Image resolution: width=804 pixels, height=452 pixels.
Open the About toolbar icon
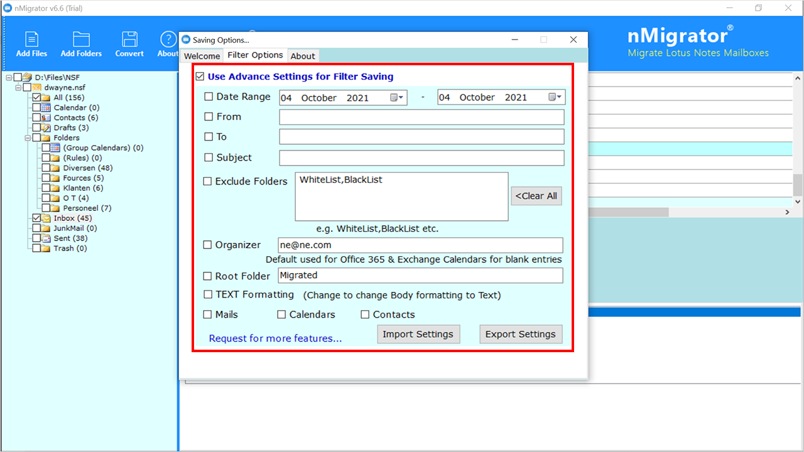pos(168,39)
